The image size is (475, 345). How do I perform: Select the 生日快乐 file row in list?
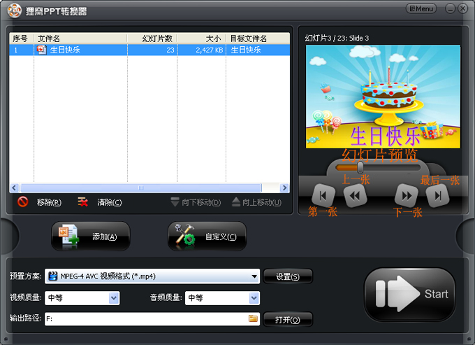(149, 50)
